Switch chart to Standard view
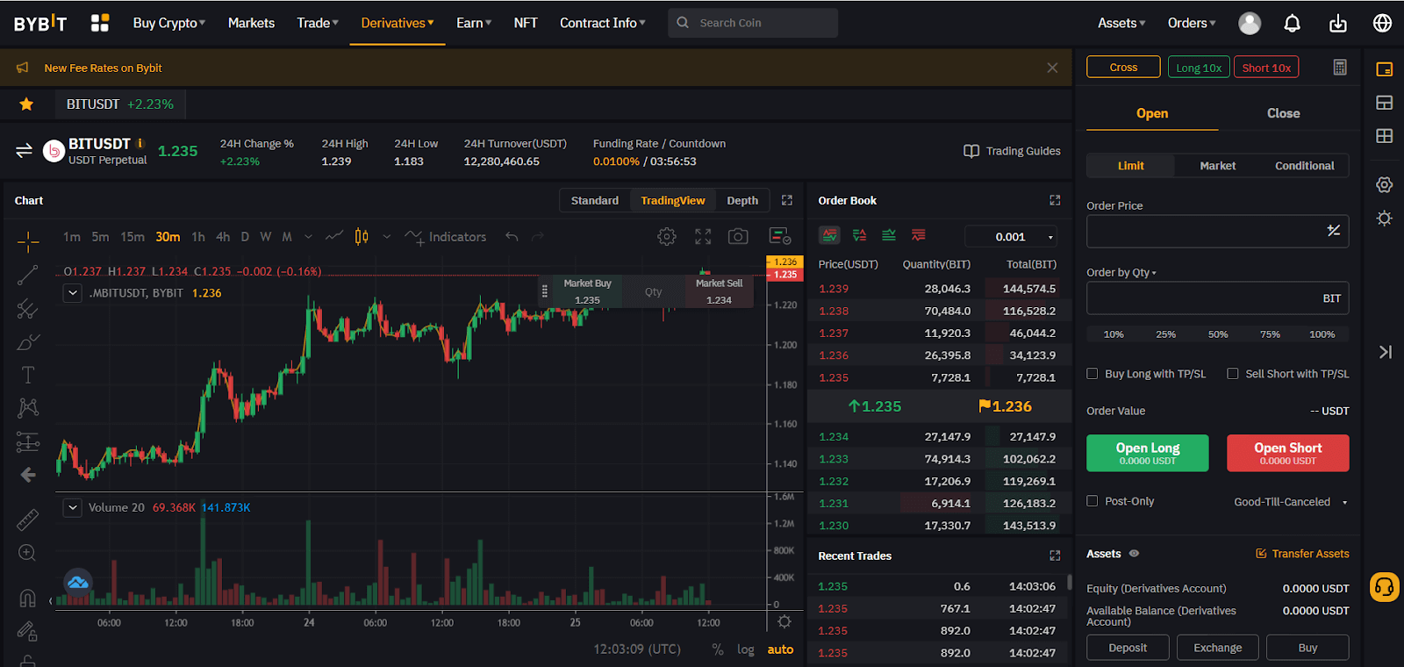Image resolution: width=1404 pixels, height=667 pixels. point(595,200)
